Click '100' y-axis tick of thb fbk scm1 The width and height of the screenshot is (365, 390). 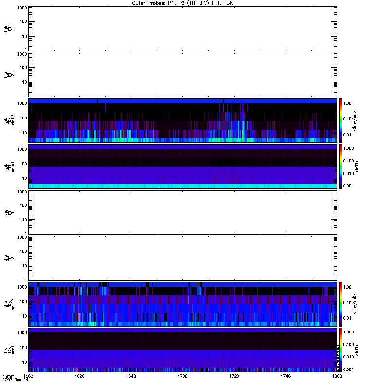23,164
